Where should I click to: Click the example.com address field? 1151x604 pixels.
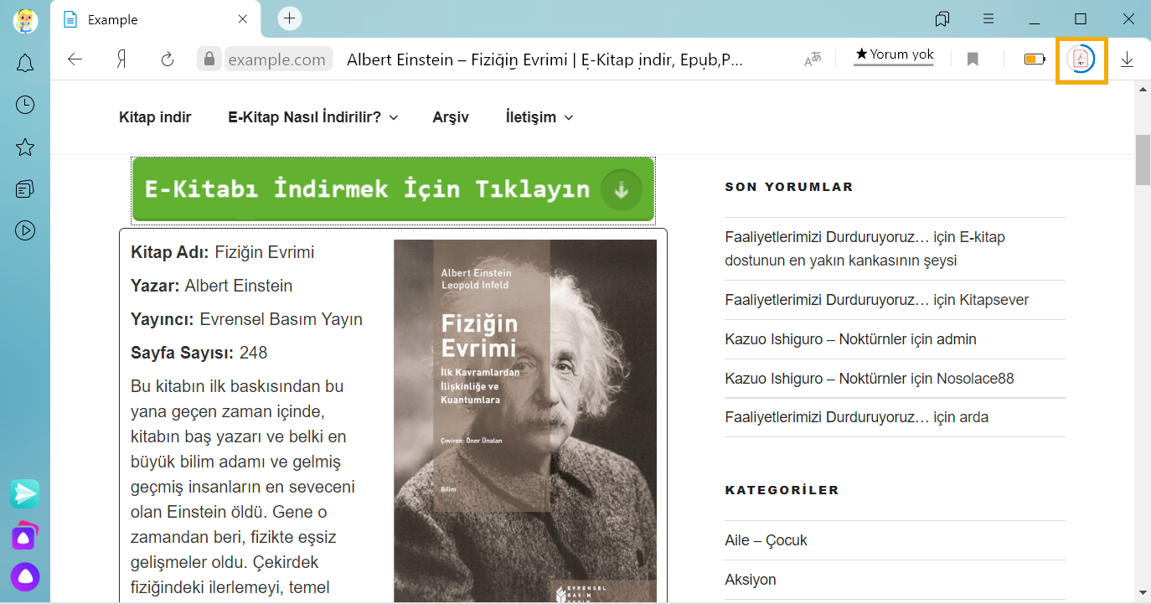pos(276,59)
